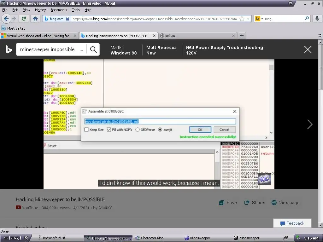Close the Bing video overlay with X
Viewport: 323px width, 242px height.
tap(308, 49)
